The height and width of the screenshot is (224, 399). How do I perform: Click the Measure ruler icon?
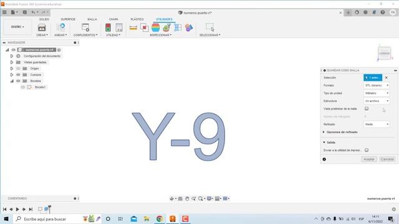133,27
